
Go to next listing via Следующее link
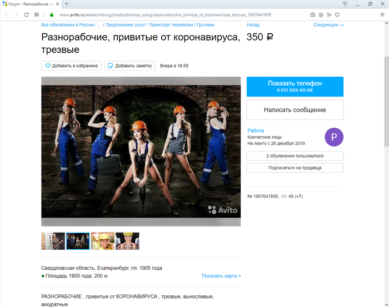coord(328,25)
